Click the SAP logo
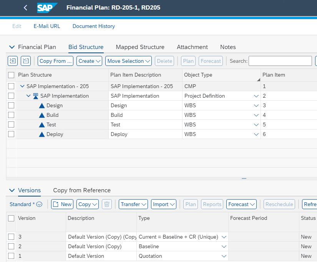Screen dimensions: 317x262 (x=47, y=8)
